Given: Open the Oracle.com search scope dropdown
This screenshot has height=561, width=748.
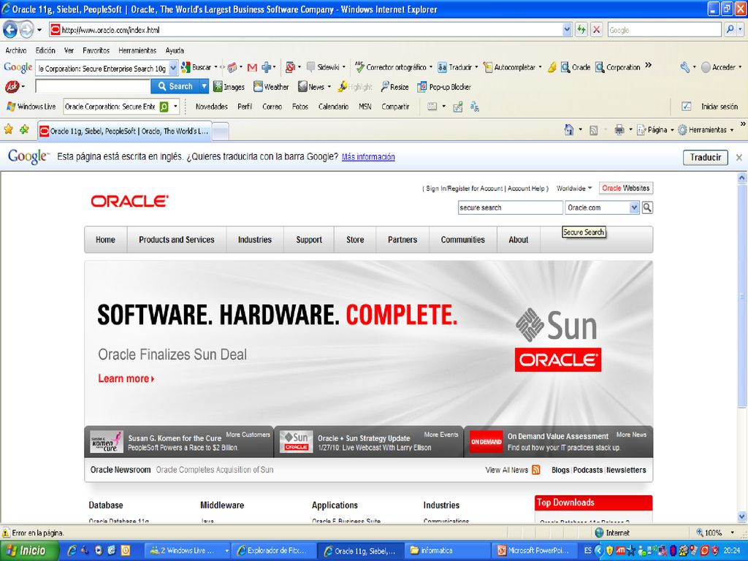Looking at the screenshot, I should pos(634,207).
